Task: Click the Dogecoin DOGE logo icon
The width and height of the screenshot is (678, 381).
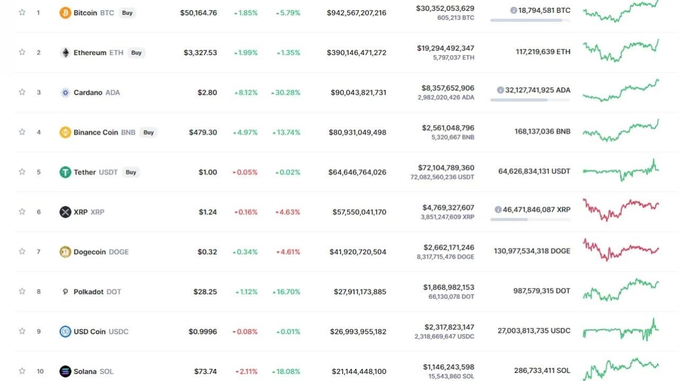Action: click(65, 251)
